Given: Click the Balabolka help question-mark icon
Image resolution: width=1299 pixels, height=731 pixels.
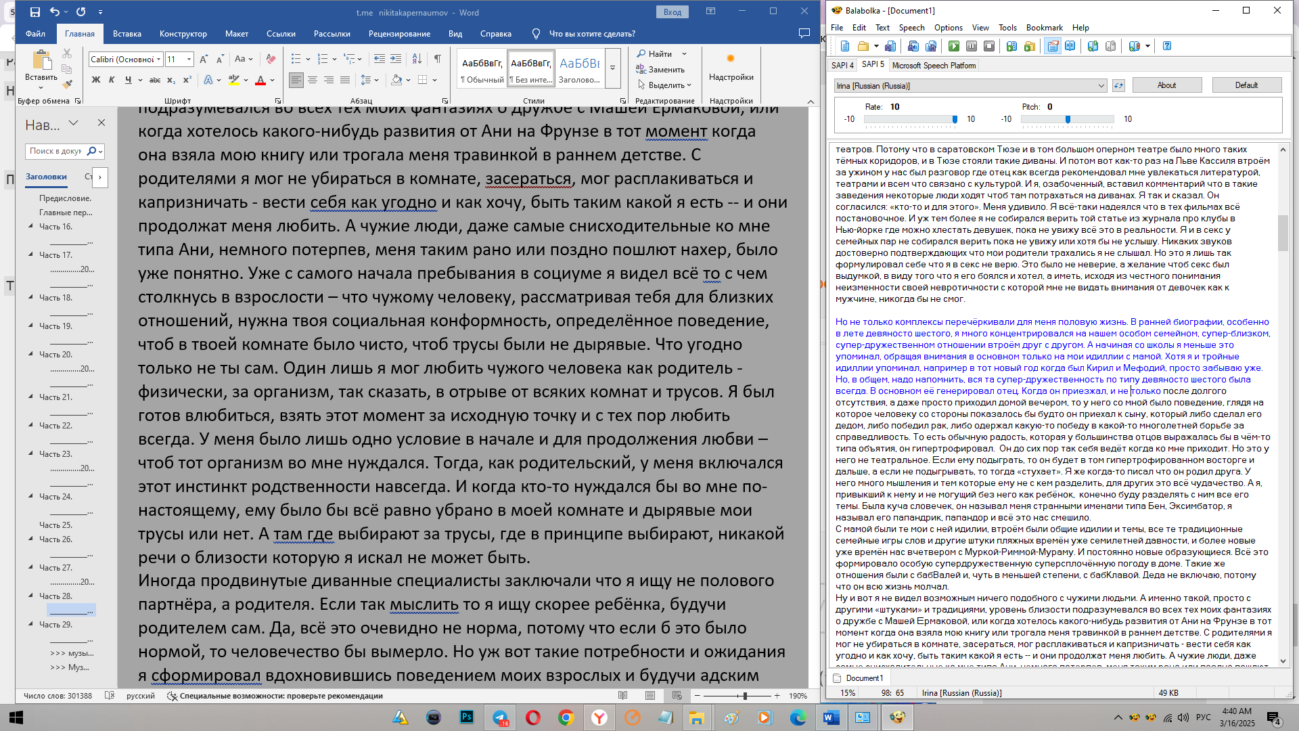Looking at the screenshot, I should tap(1167, 46).
